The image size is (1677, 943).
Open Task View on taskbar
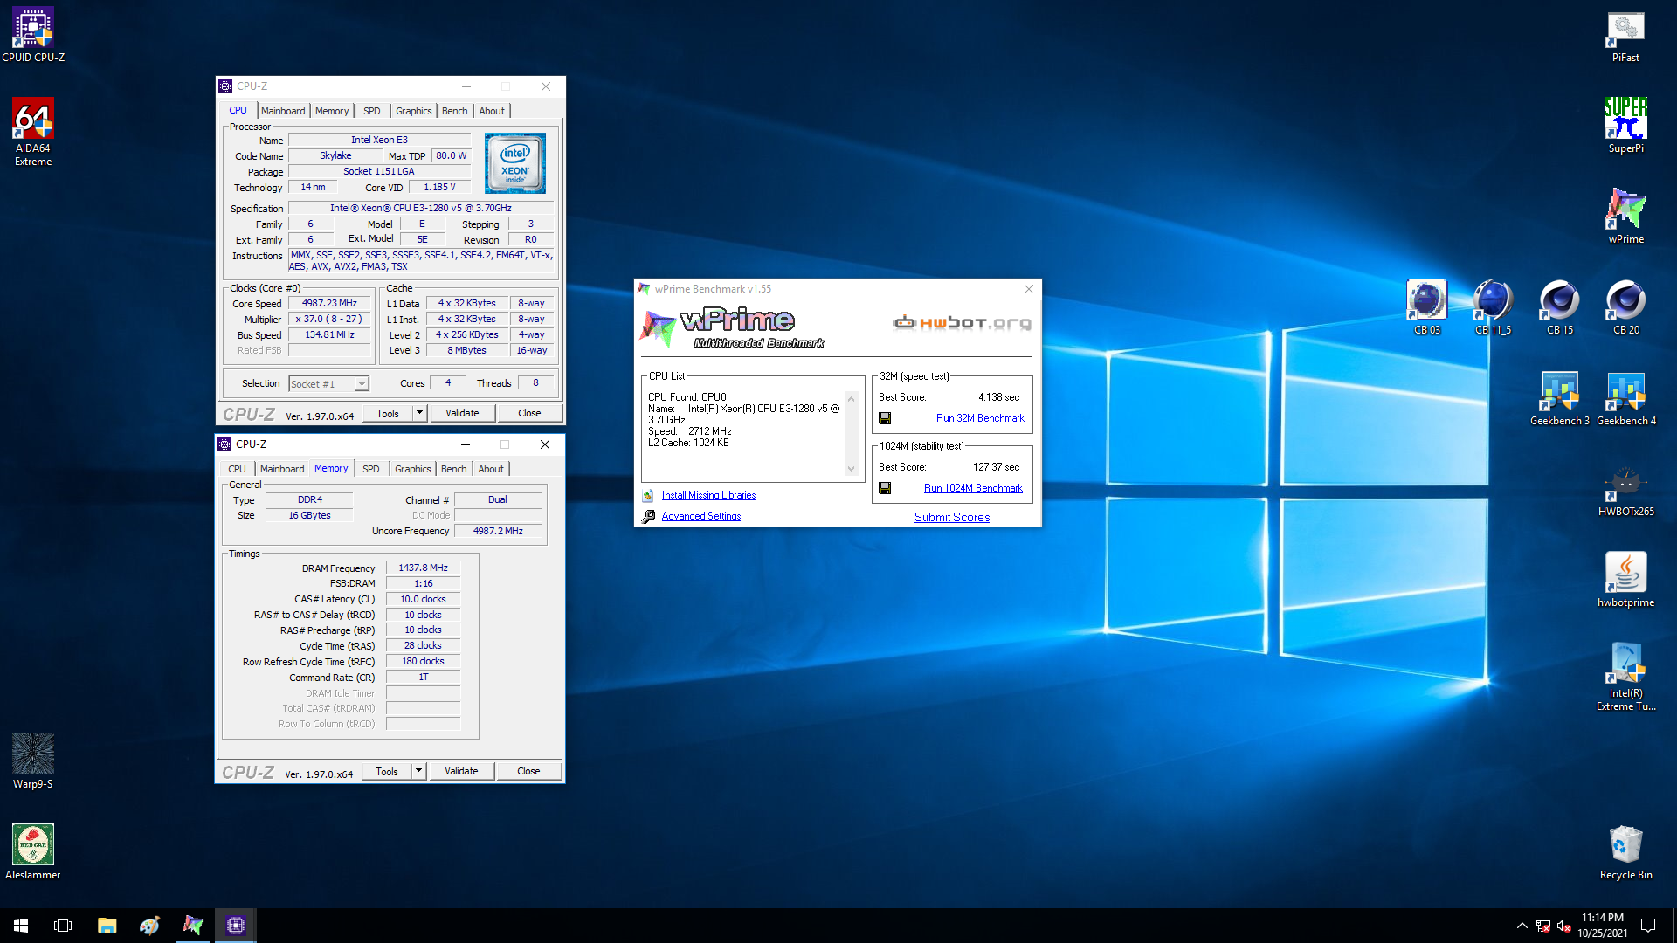click(x=63, y=926)
